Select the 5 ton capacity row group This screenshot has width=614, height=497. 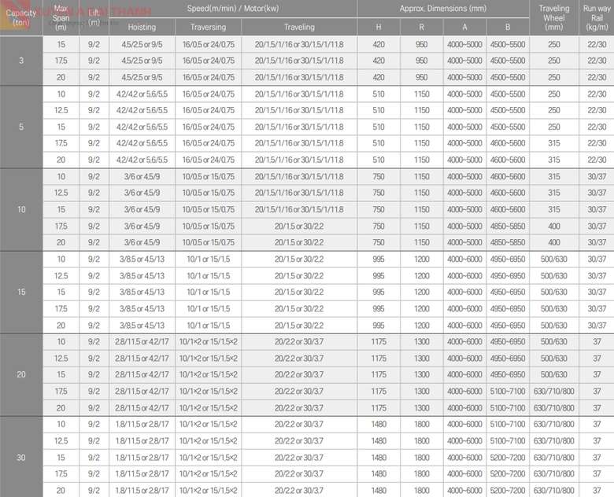tap(21, 127)
